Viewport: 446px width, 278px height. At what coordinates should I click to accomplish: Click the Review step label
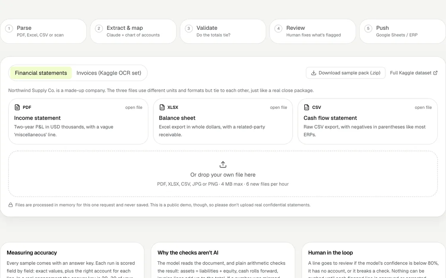(295, 28)
